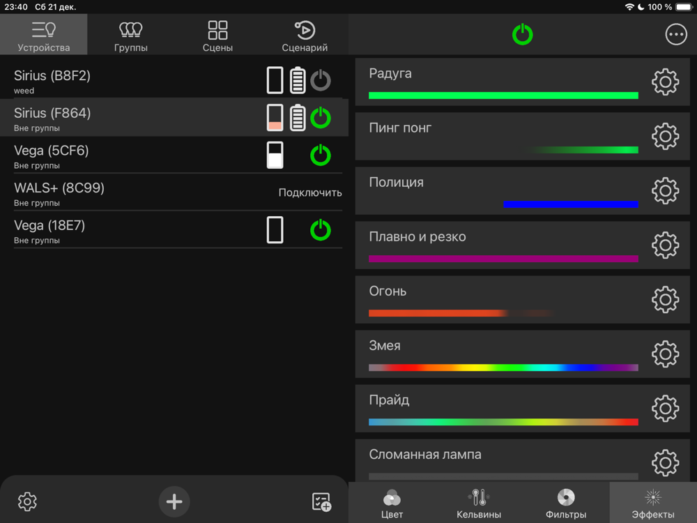
Task: Select the WALS+ (8C99) device name
Action: coord(59,188)
